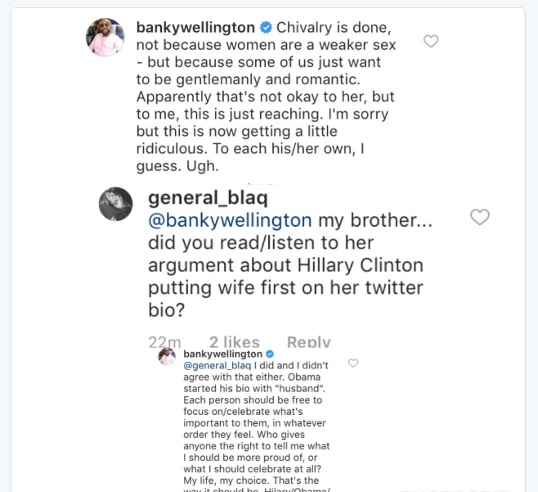Viewport: 538px width, 492px height.
Task: Open general_blaq's dark profile avatar
Action: click(115, 204)
